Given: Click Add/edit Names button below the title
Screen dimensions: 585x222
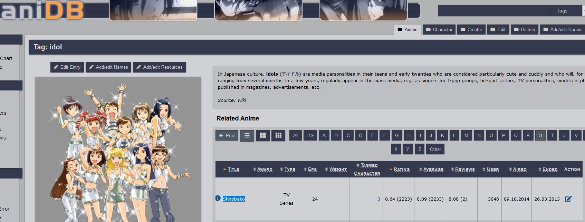Looking at the screenshot, I should [x=108, y=67].
